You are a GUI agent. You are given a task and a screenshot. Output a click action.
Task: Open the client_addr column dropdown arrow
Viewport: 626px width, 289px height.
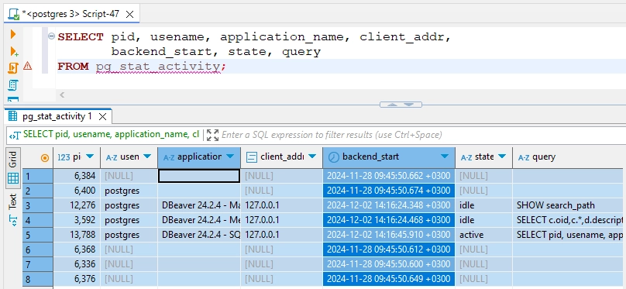[x=312, y=157]
